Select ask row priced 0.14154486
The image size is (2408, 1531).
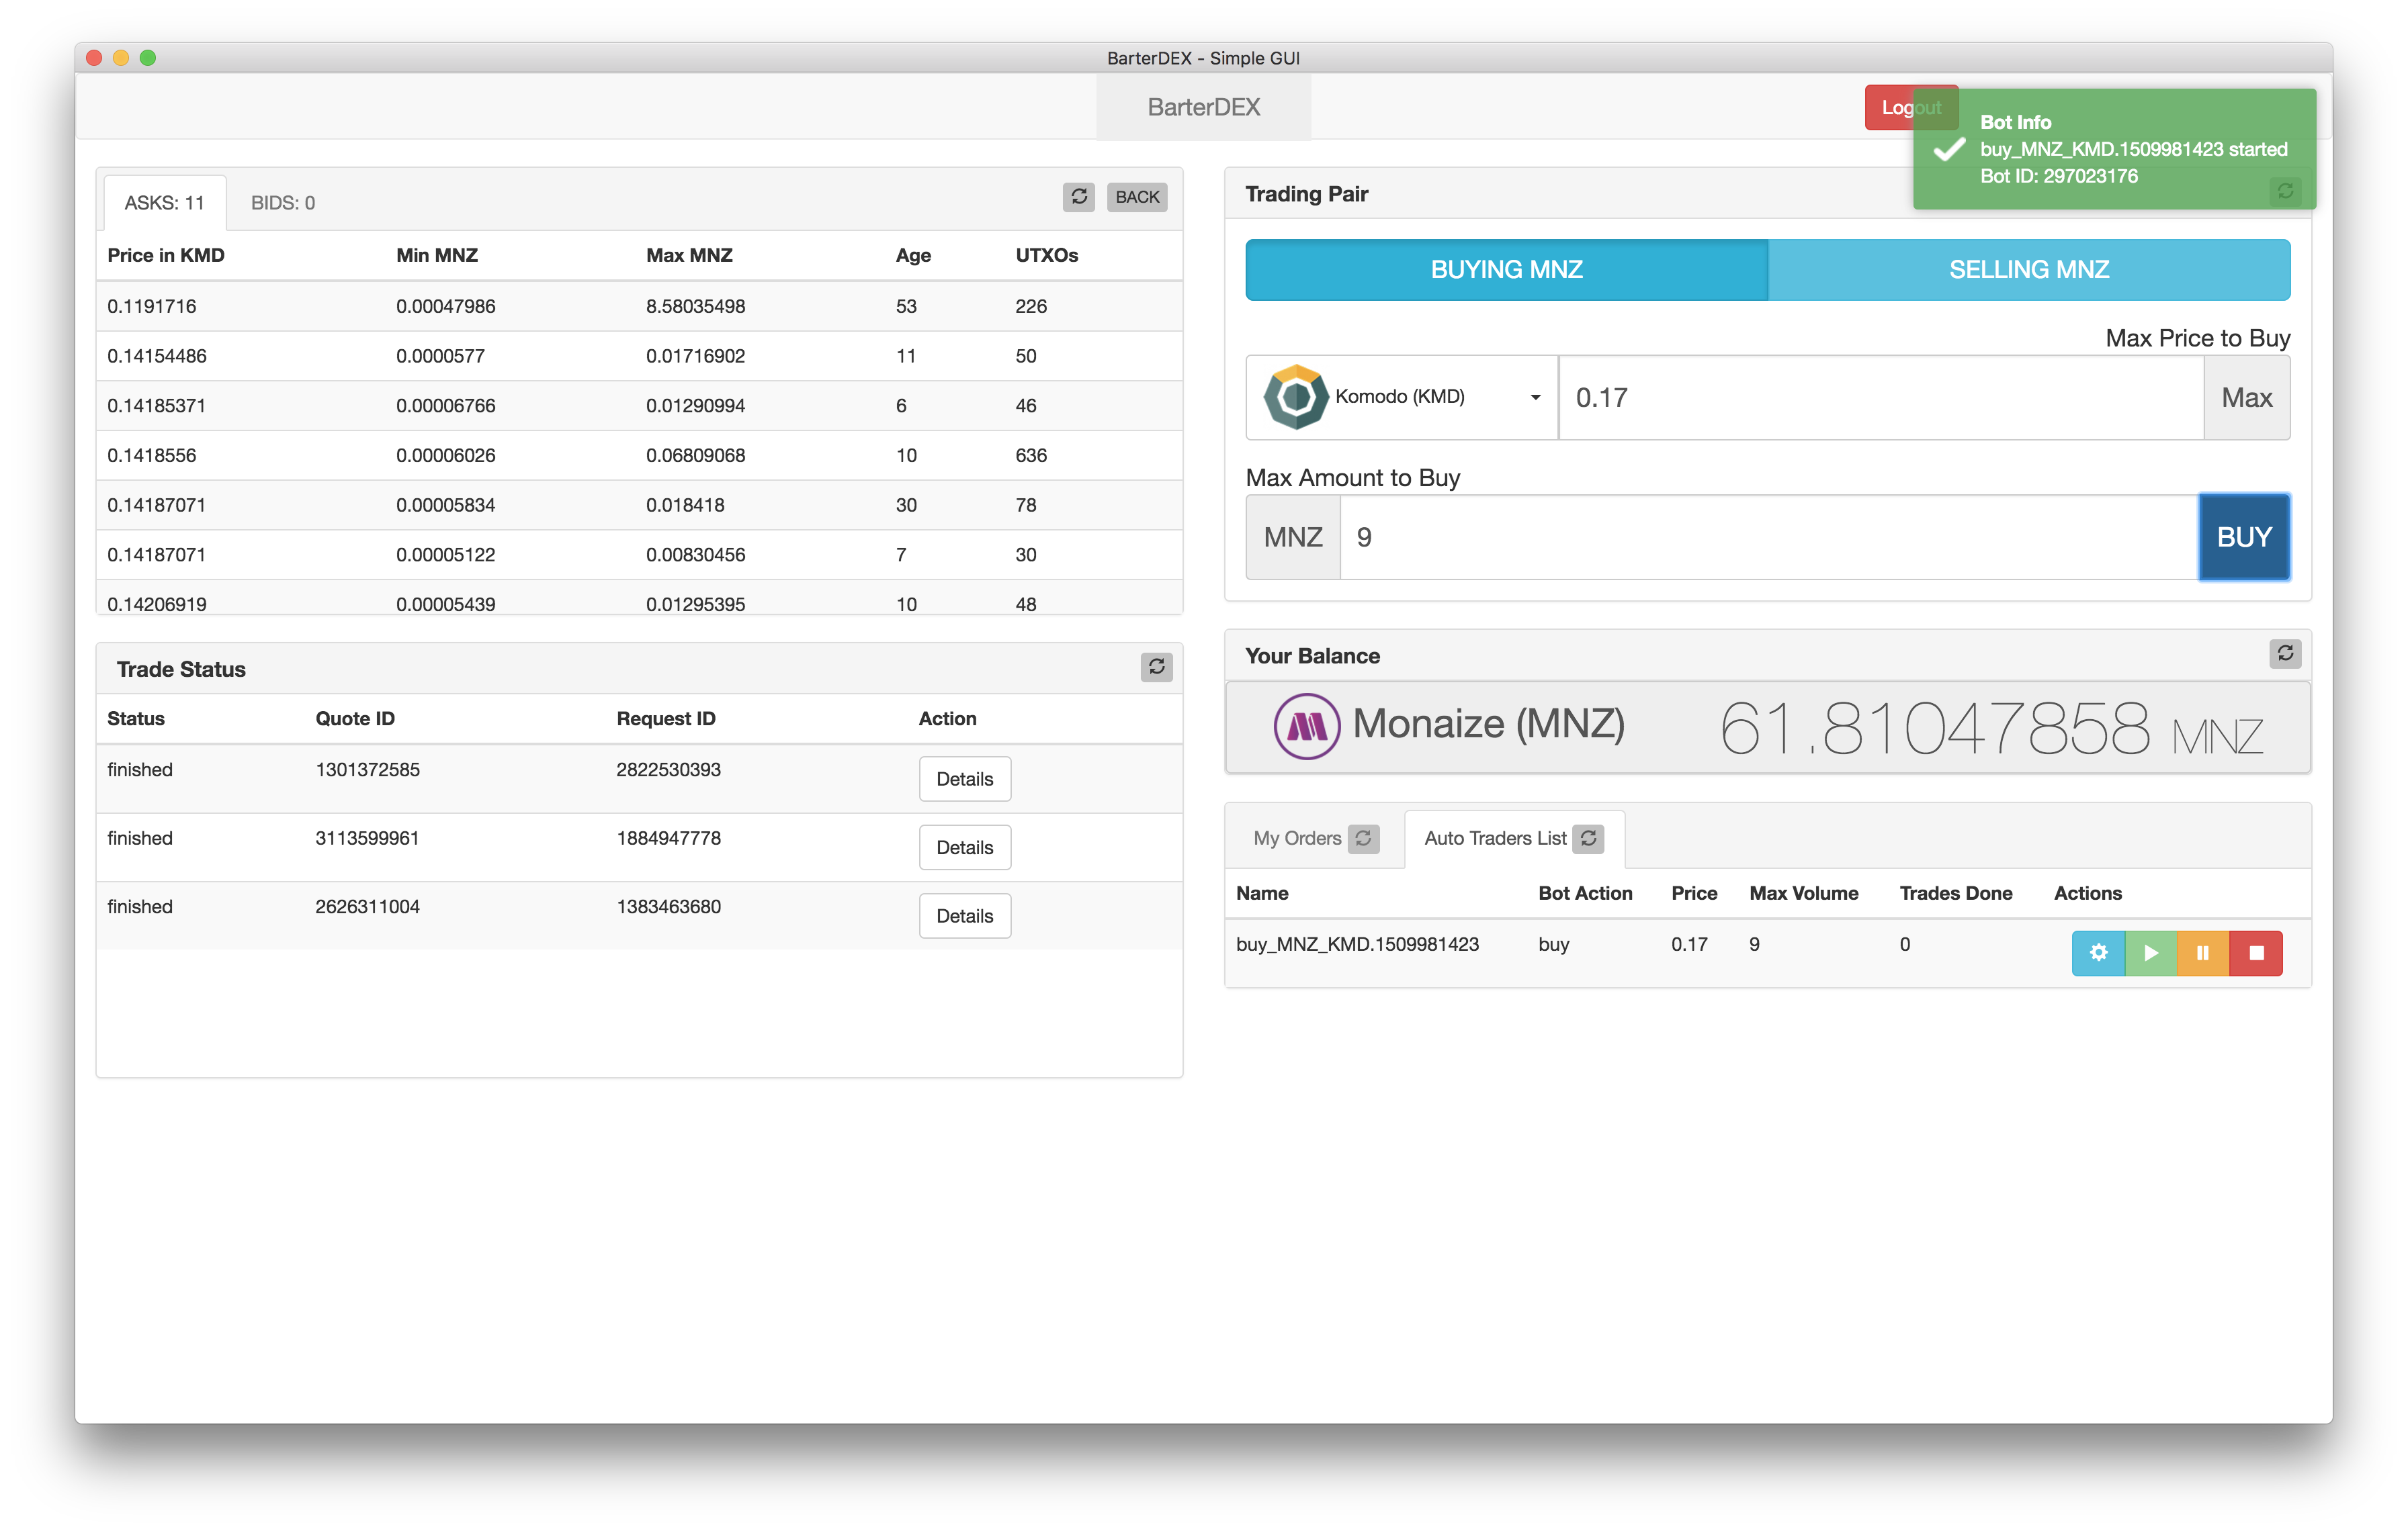tap(639, 356)
